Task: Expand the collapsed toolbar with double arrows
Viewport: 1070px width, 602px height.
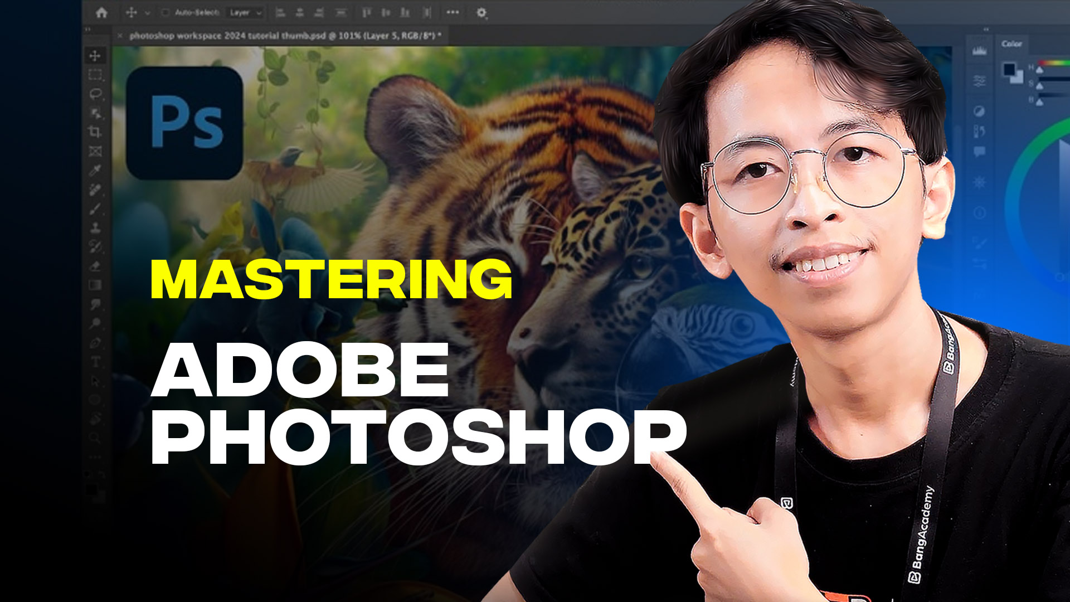Action: click(x=87, y=29)
